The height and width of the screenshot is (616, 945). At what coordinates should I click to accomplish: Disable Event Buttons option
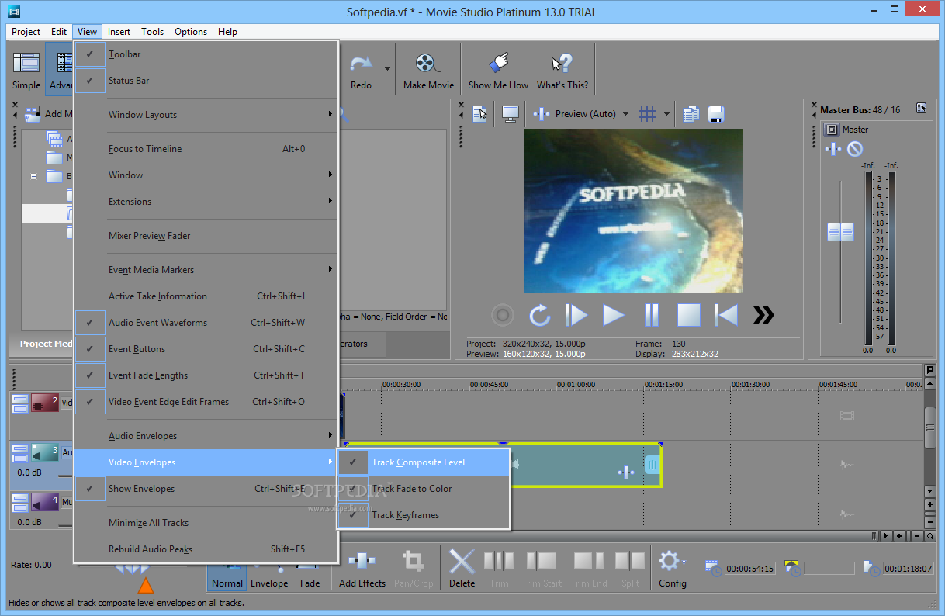(206, 349)
